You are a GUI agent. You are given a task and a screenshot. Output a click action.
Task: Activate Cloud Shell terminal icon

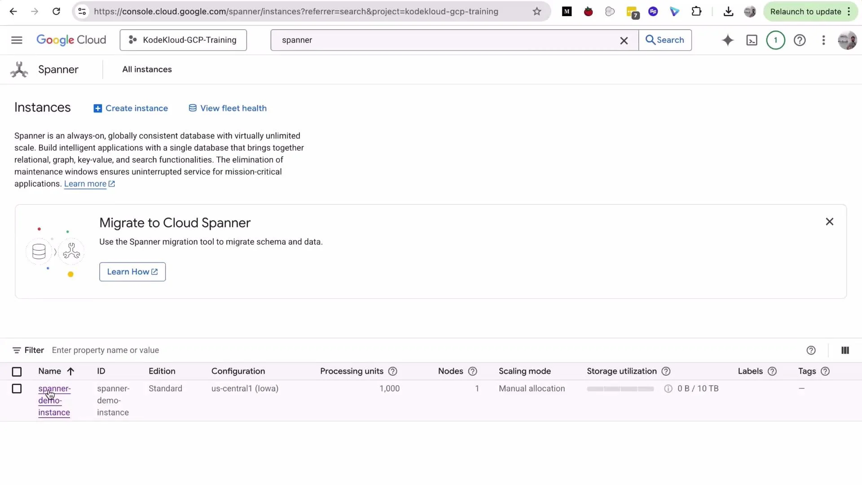coord(752,40)
